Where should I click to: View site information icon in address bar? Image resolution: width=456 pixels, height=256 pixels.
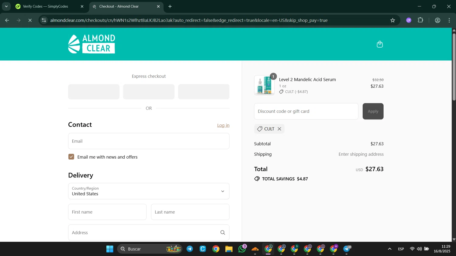click(x=44, y=20)
